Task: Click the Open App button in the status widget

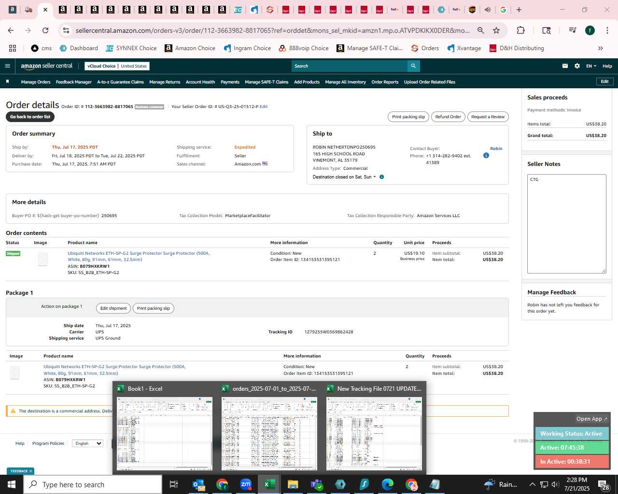Action: [x=592, y=419]
